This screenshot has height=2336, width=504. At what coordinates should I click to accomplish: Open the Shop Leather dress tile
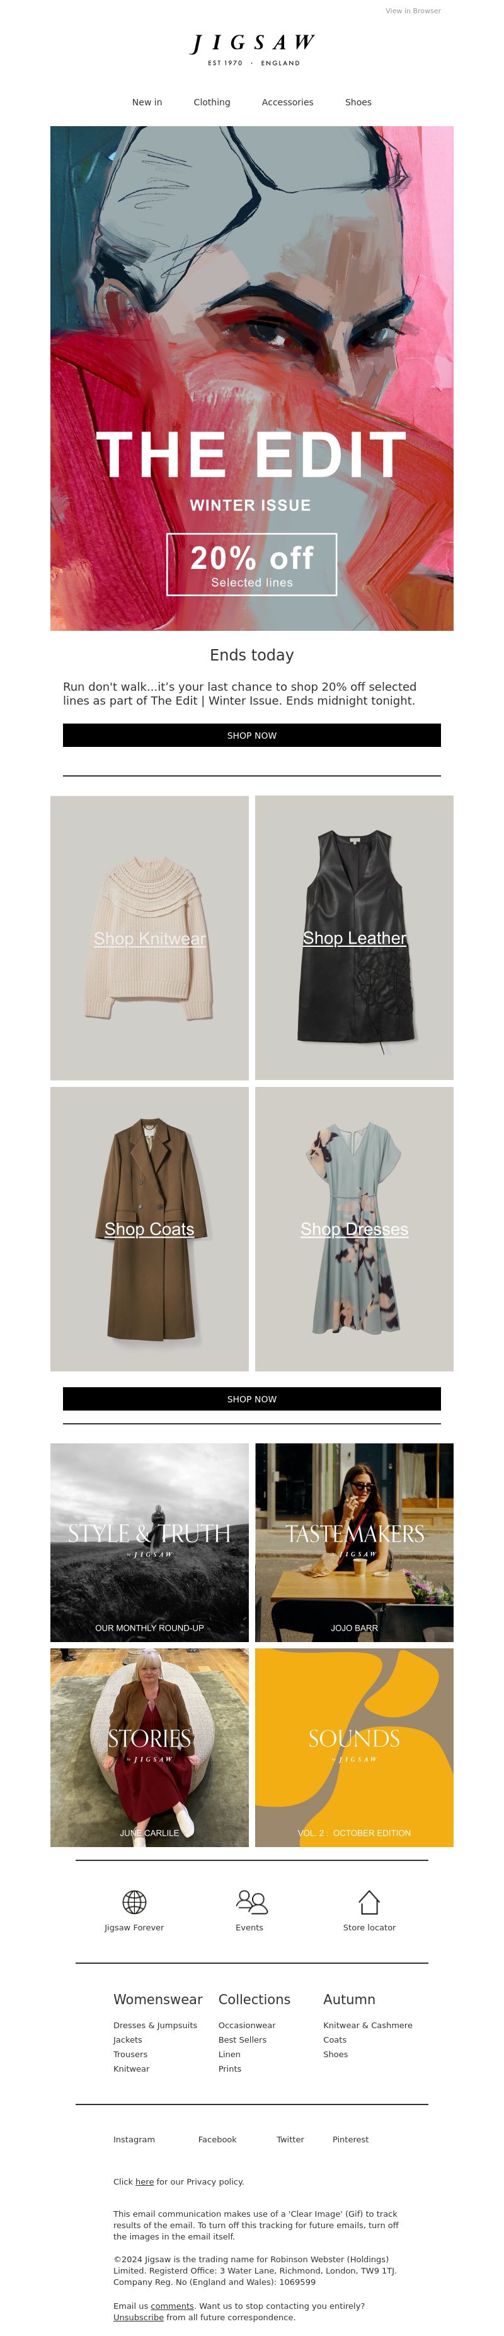[x=355, y=937]
